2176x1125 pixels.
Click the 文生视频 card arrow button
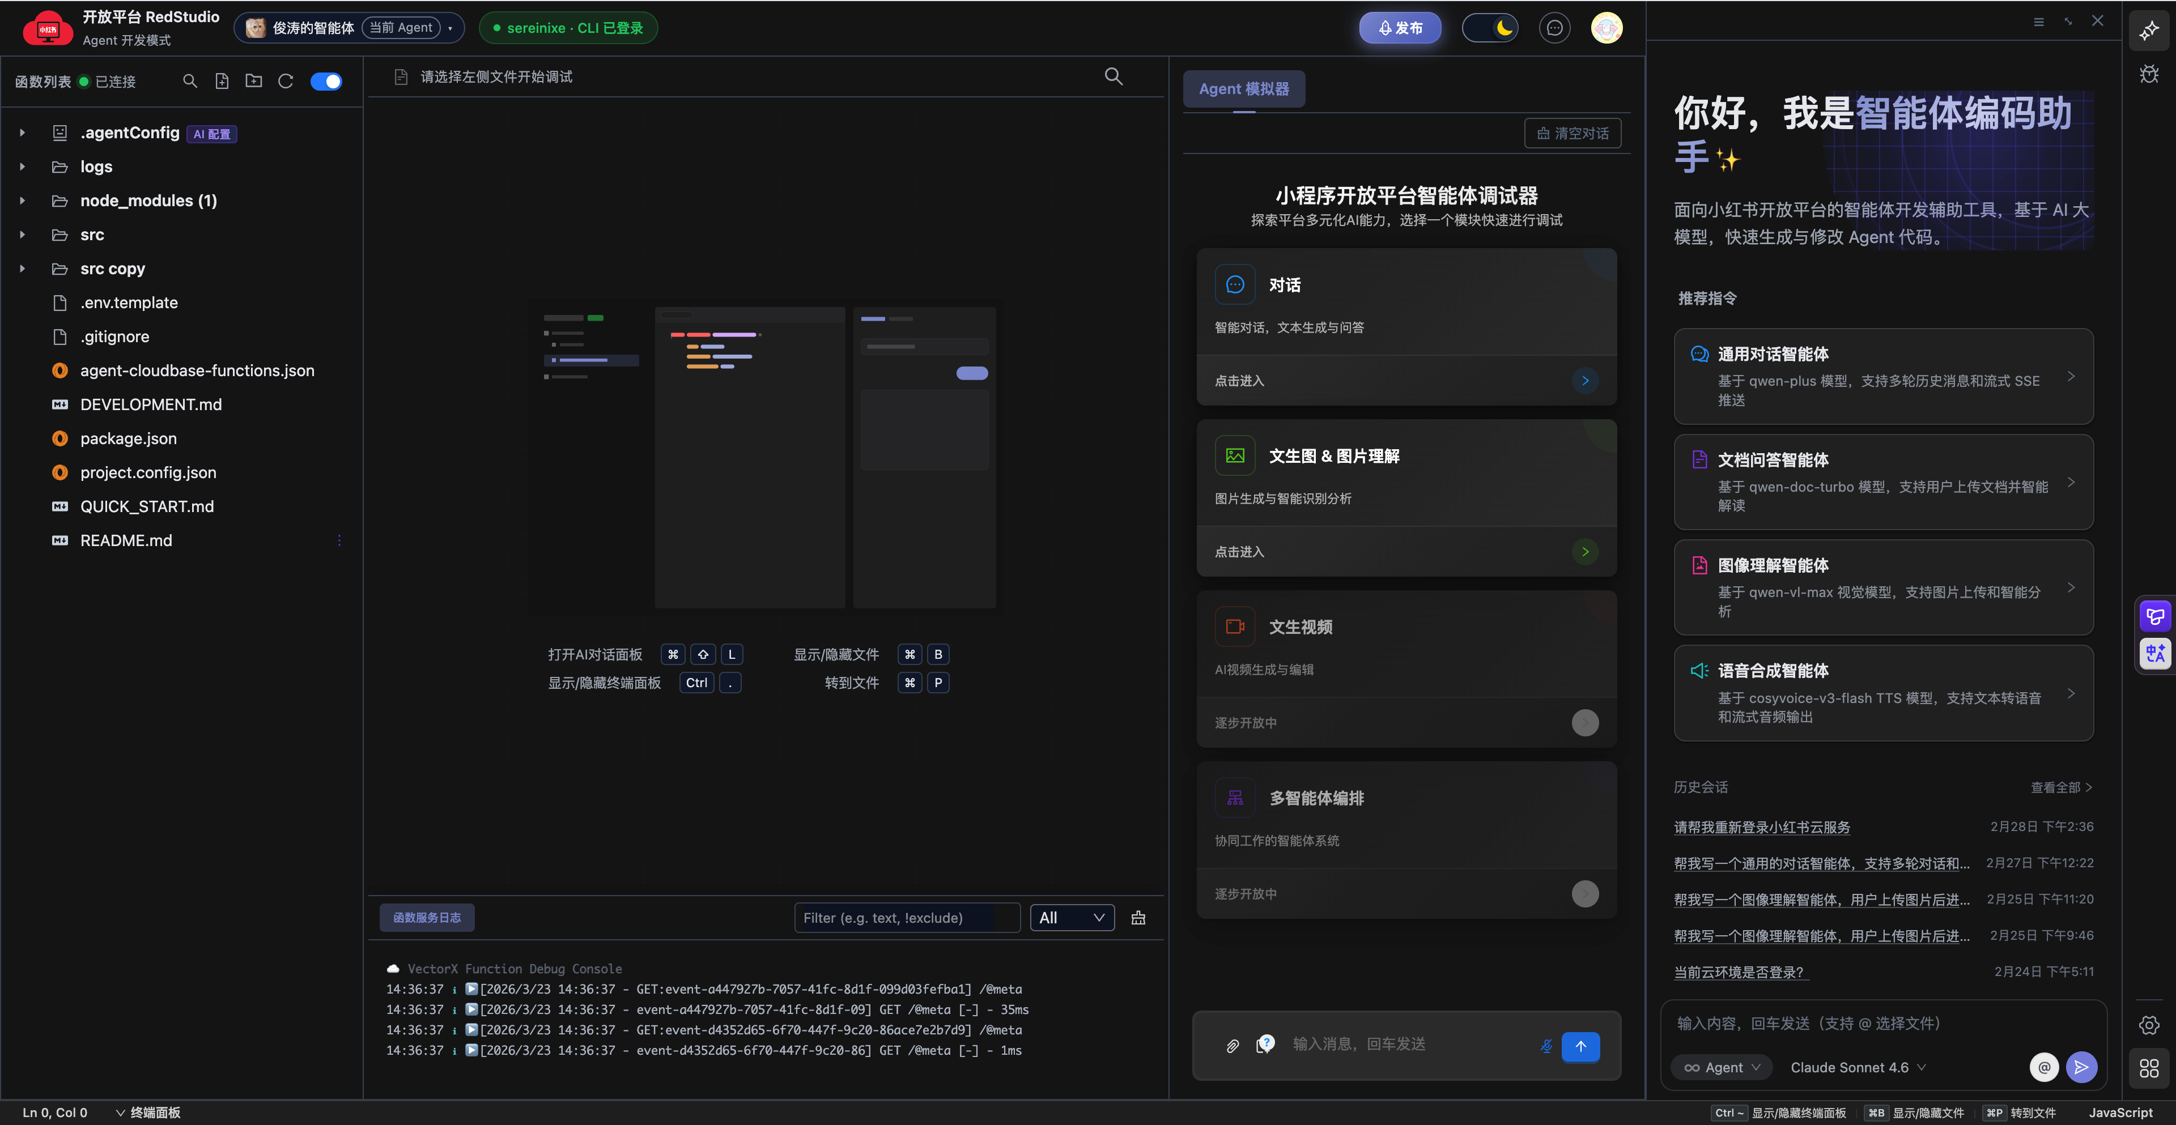pyautogui.click(x=1585, y=723)
